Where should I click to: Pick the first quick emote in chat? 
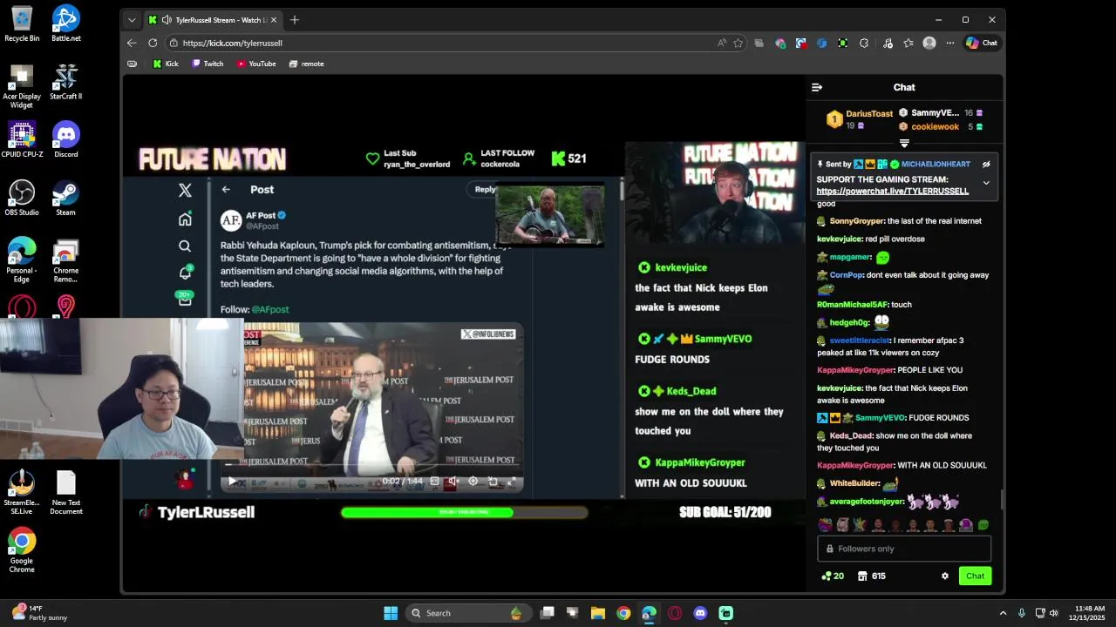pyautogui.click(x=825, y=525)
